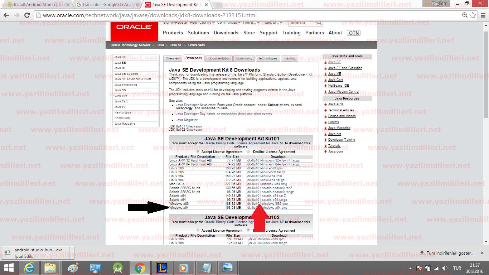
Task: Open the zoom magnifier icon in address bar
Action: (465, 15)
